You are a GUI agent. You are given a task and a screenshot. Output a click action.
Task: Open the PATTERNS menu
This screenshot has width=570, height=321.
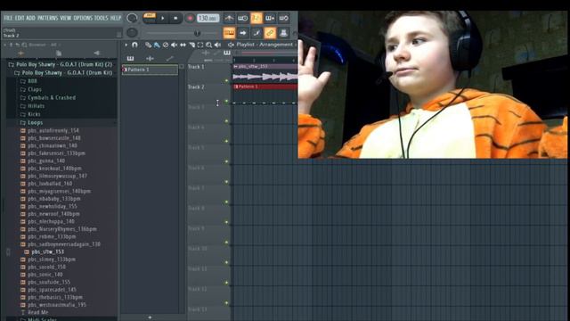pyautogui.click(x=47, y=18)
